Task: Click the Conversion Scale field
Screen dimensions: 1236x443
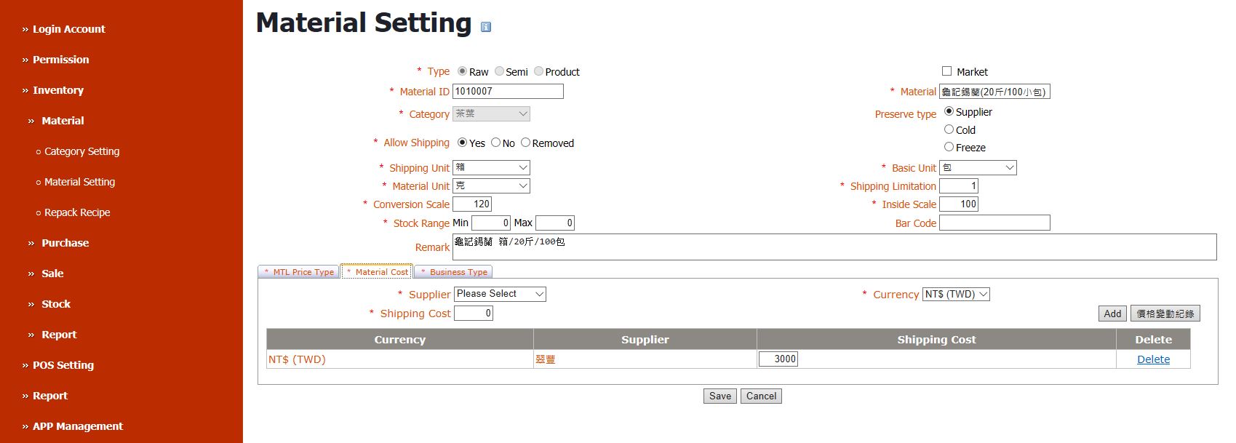Action: (x=472, y=204)
